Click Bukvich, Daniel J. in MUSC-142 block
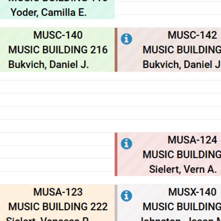Image resolution: width=221 pixels, height=221 pixels. [x=182, y=65]
